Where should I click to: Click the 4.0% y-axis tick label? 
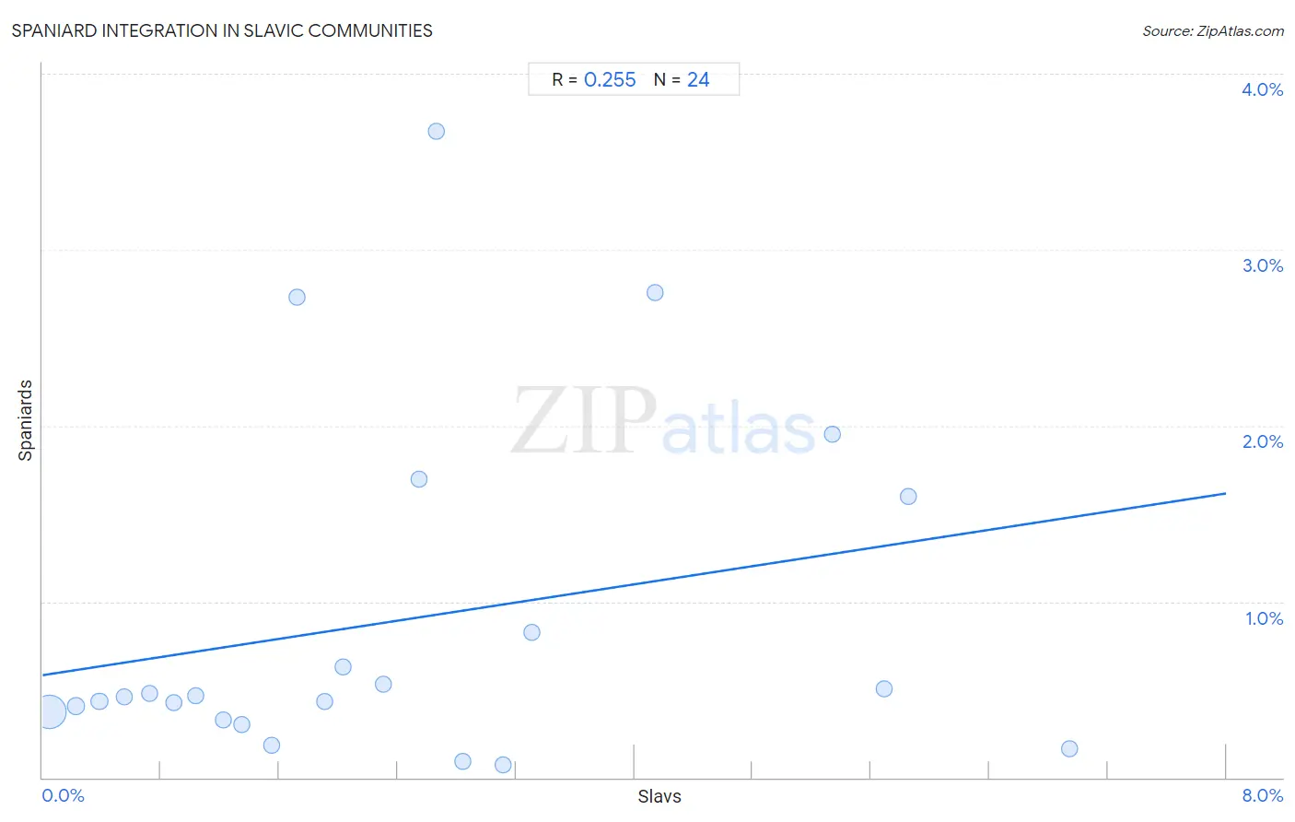pos(1262,90)
